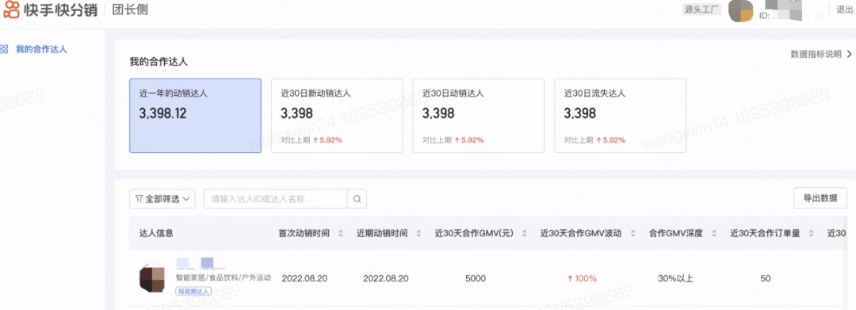Click the 导出数据 button
This screenshot has height=310, width=856.
[x=820, y=198]
